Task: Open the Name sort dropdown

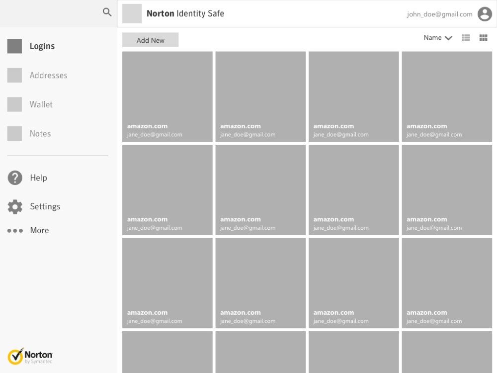Action: pos(432,38)
